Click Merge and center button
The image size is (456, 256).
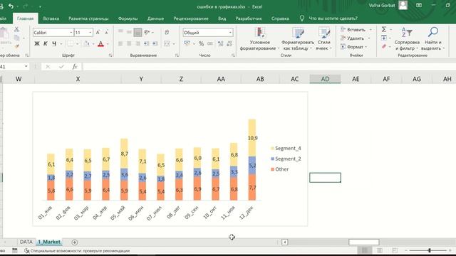pyautogui.click(x=167, y=44)
